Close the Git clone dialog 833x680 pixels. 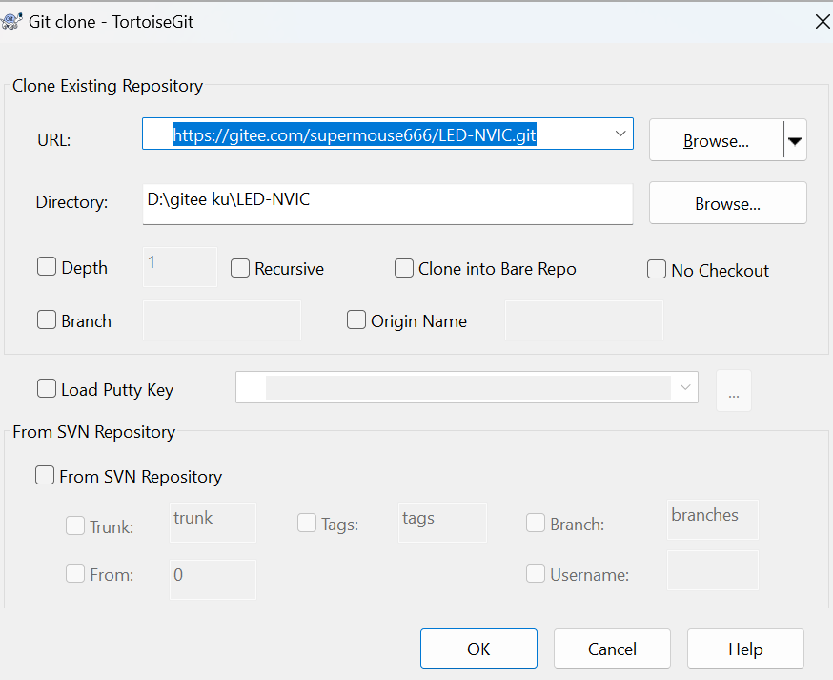click(823, 22)
